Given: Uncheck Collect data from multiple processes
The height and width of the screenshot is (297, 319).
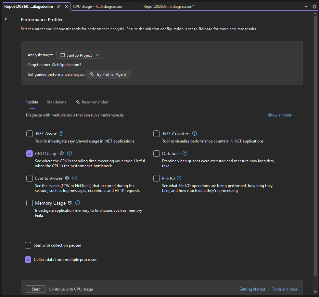Looking at the screenshot, I should (x=28, y=260).
